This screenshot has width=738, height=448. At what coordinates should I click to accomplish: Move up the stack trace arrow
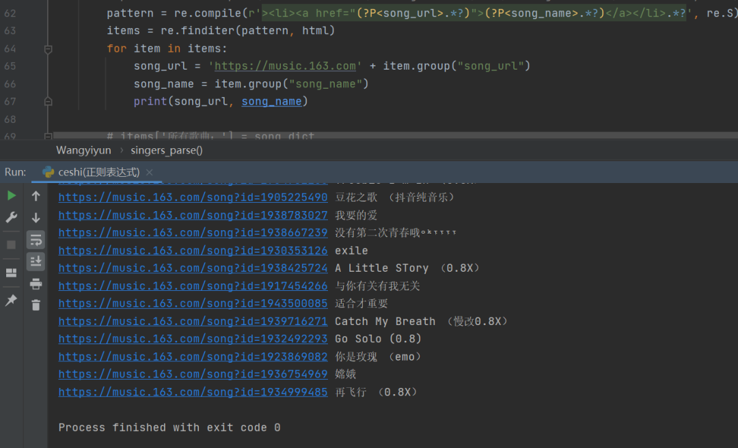point(36,195)
